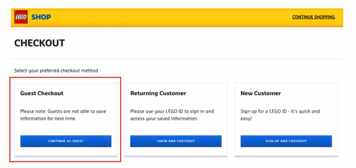Viewport: 356px width, 168px height.
Task: Click the note that guests cannot save information
Action: 63,115
